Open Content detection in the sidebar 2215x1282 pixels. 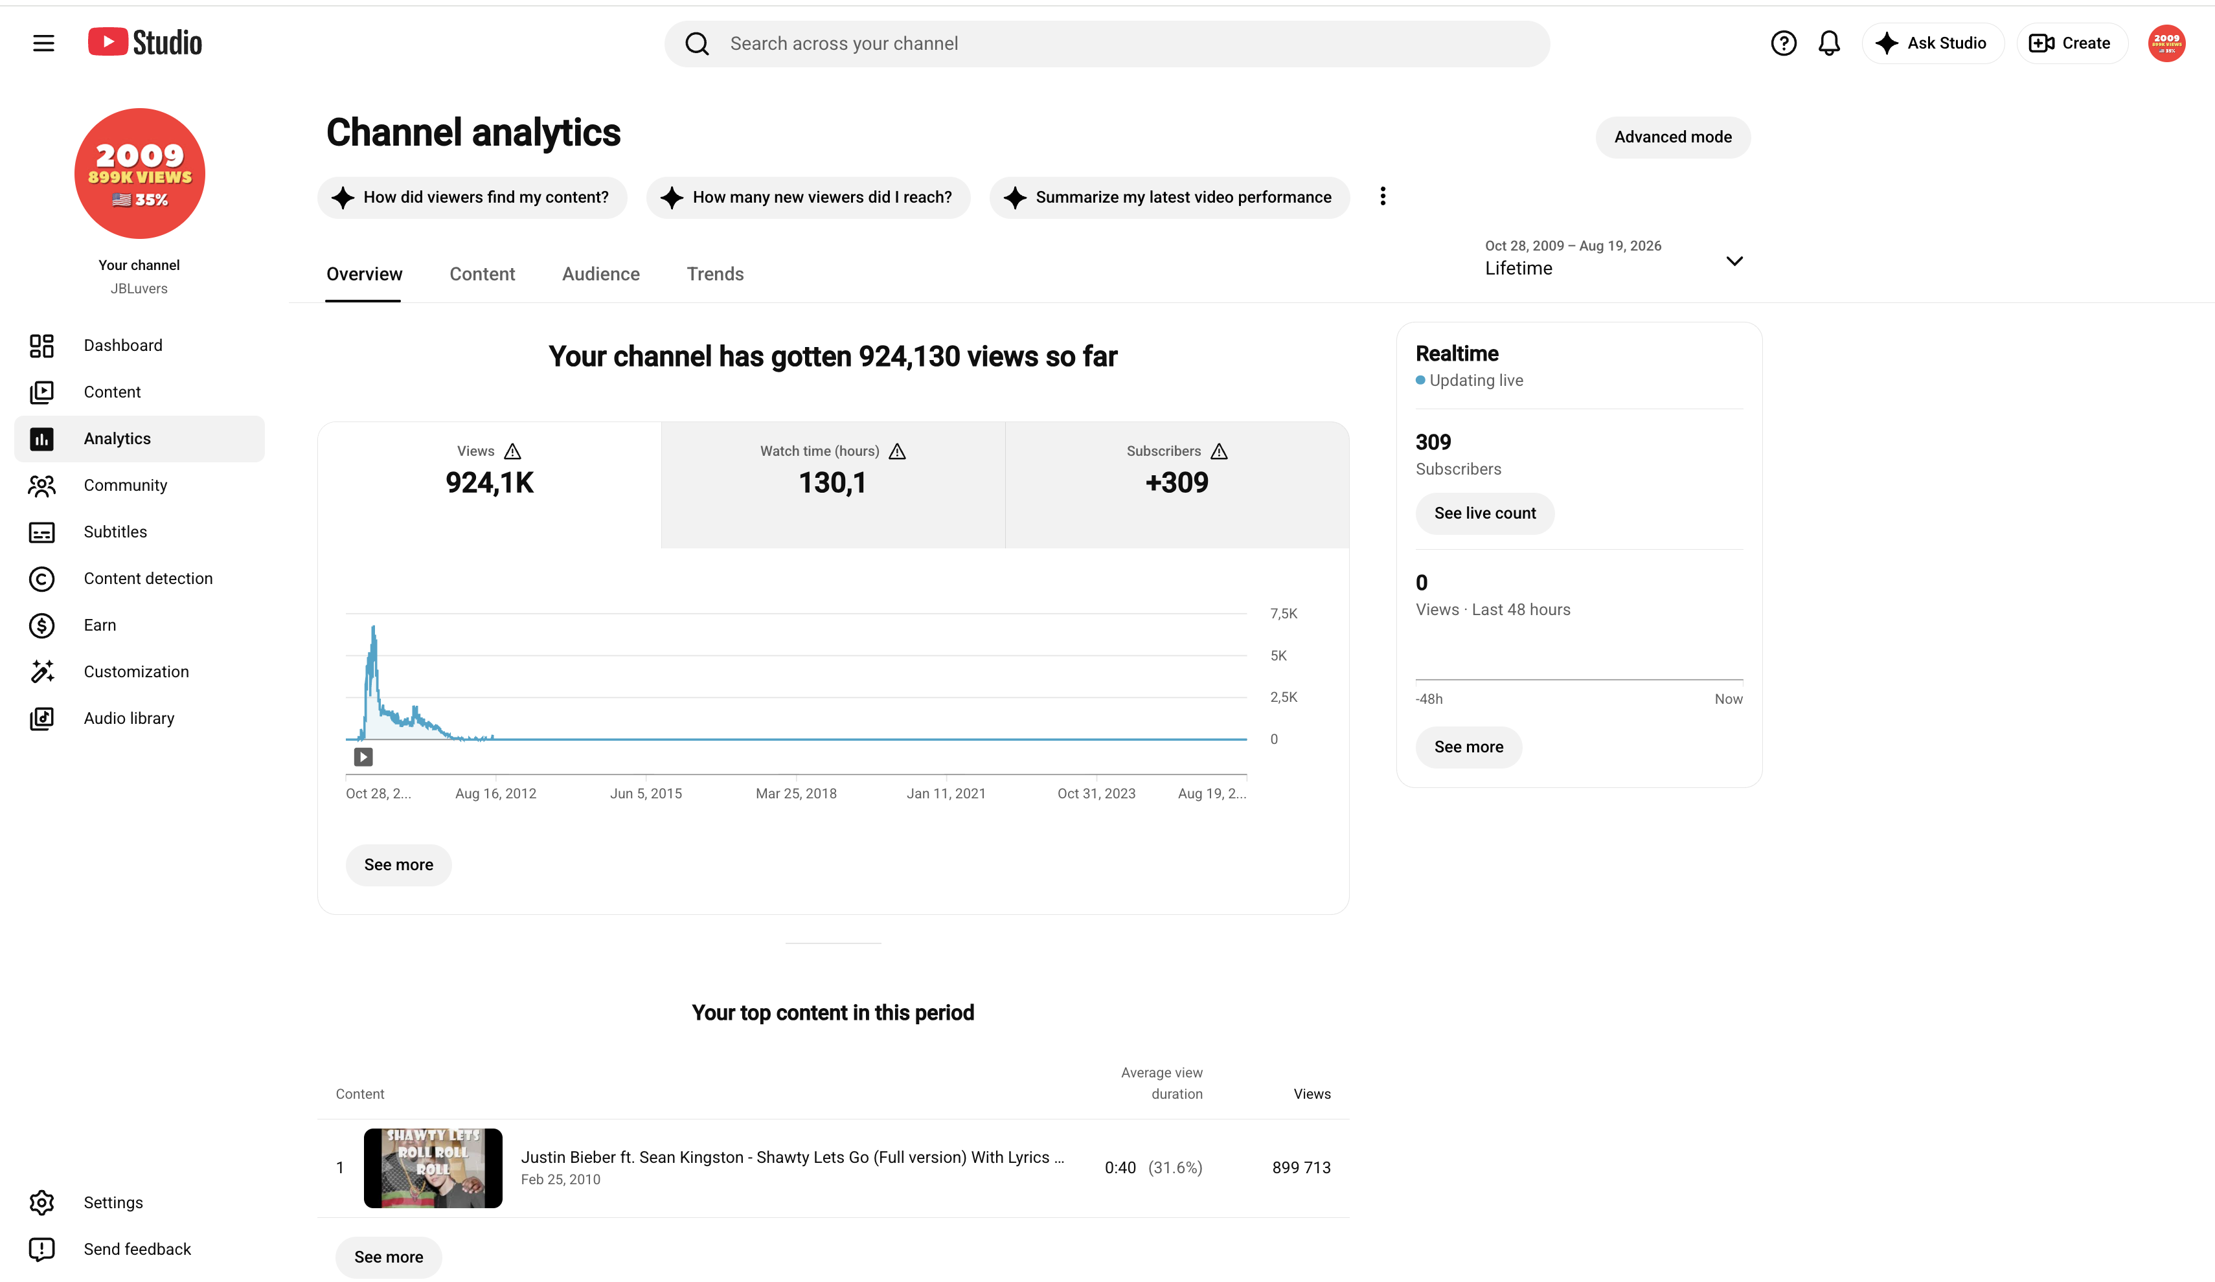coord(139,578)
